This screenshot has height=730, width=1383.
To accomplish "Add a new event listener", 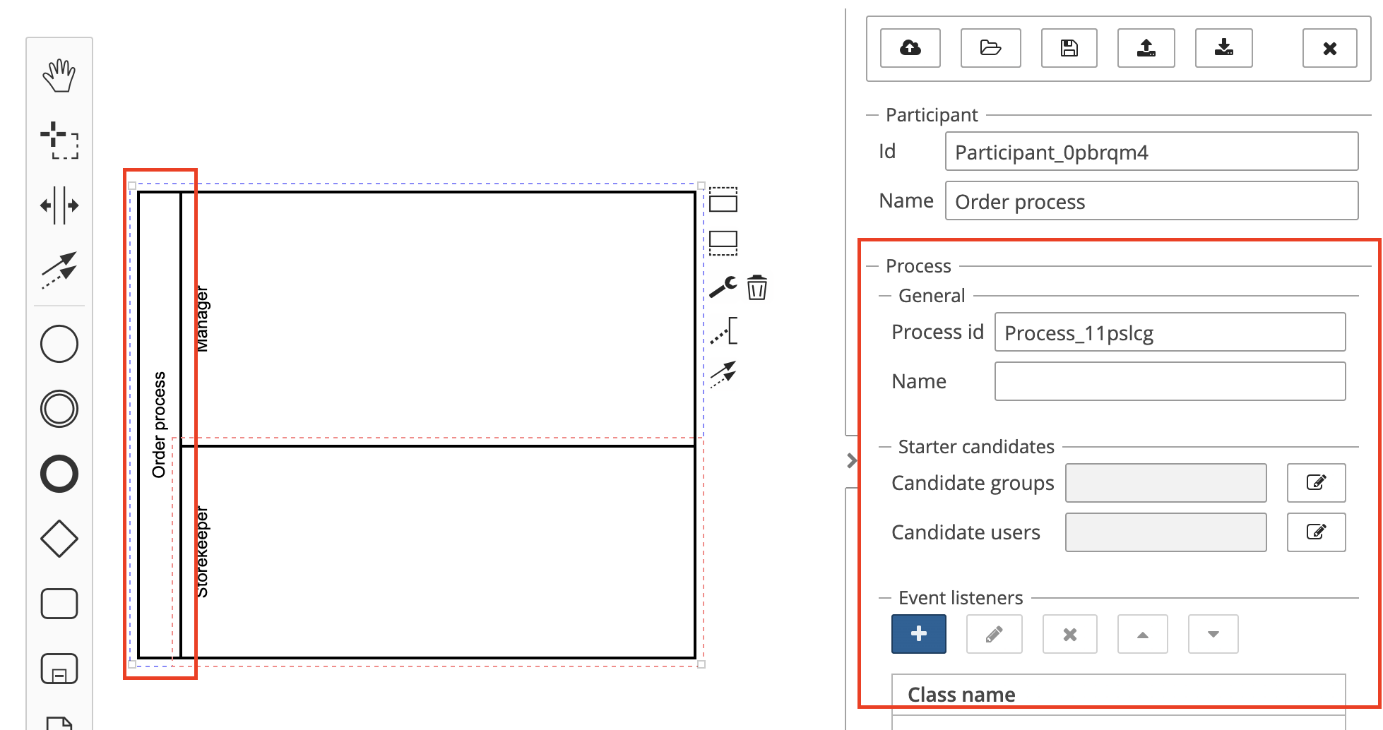I will click(919, 634).
